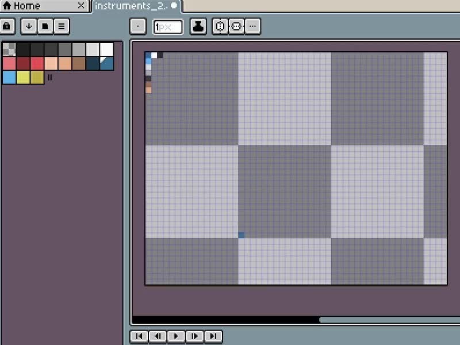Jump to the first frame
Viewport: 460px width, 345px height.
(x=139, y=336)
